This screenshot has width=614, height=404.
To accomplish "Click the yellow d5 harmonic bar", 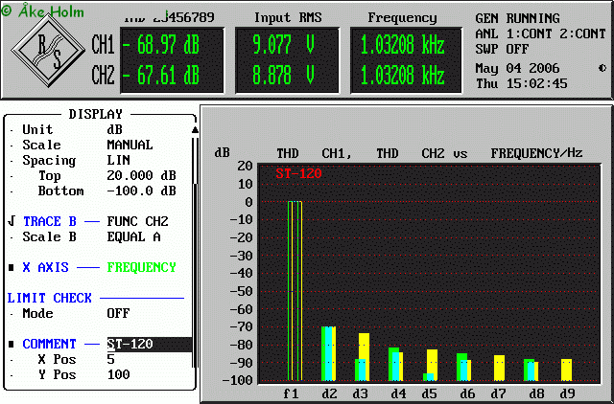I will point(432,365).
